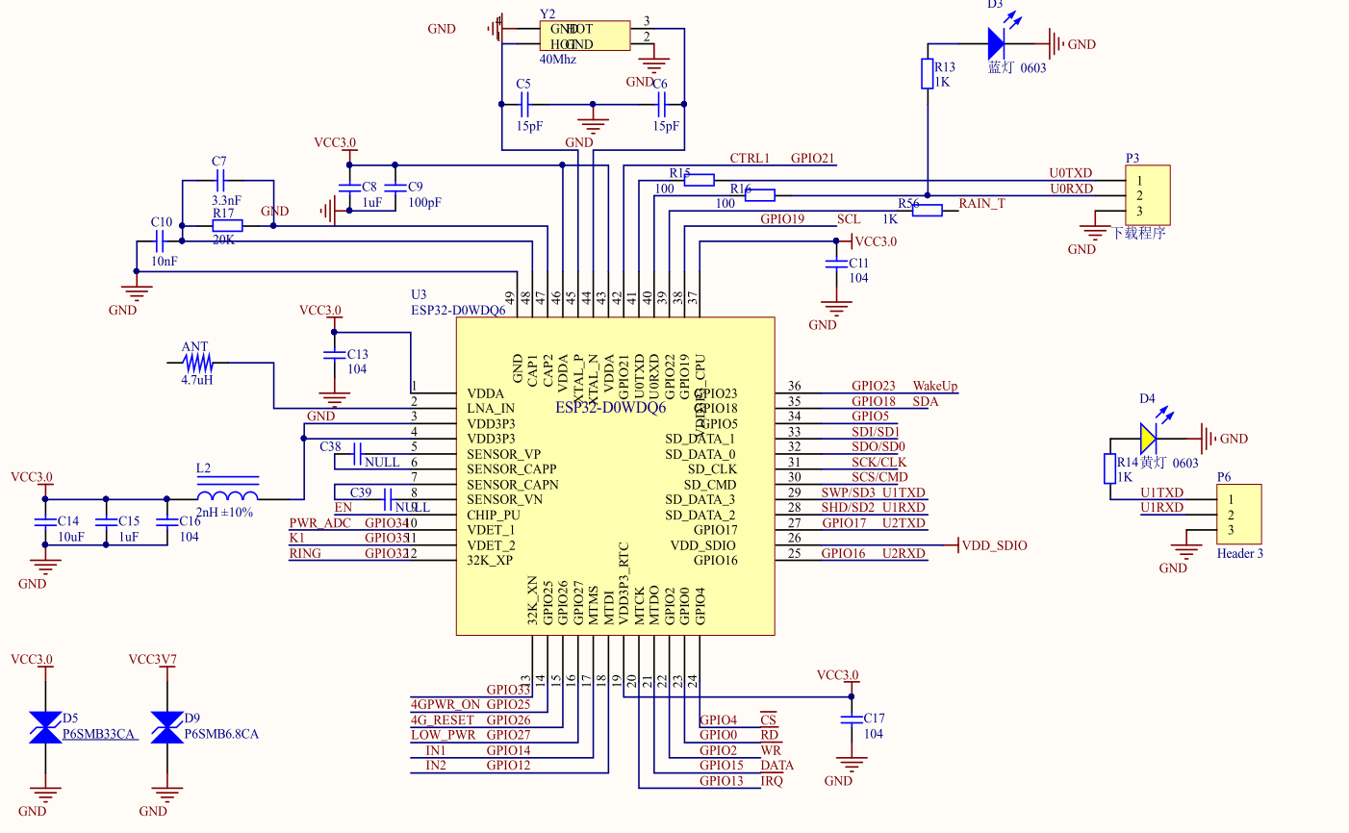The height and width of the screenshot is (833, 1349).
Task: Select capacitor C10 symbol
Action: (x=161, y=241)
